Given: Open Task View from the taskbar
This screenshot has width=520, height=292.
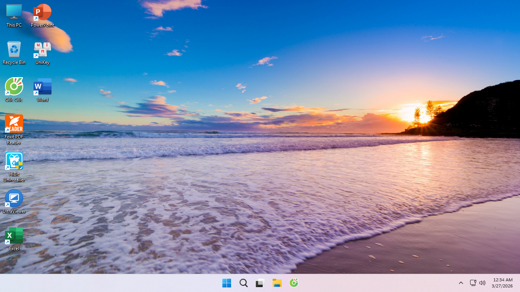Looking at the screenshot, I should pyautogui.click(x=260, y=283).
